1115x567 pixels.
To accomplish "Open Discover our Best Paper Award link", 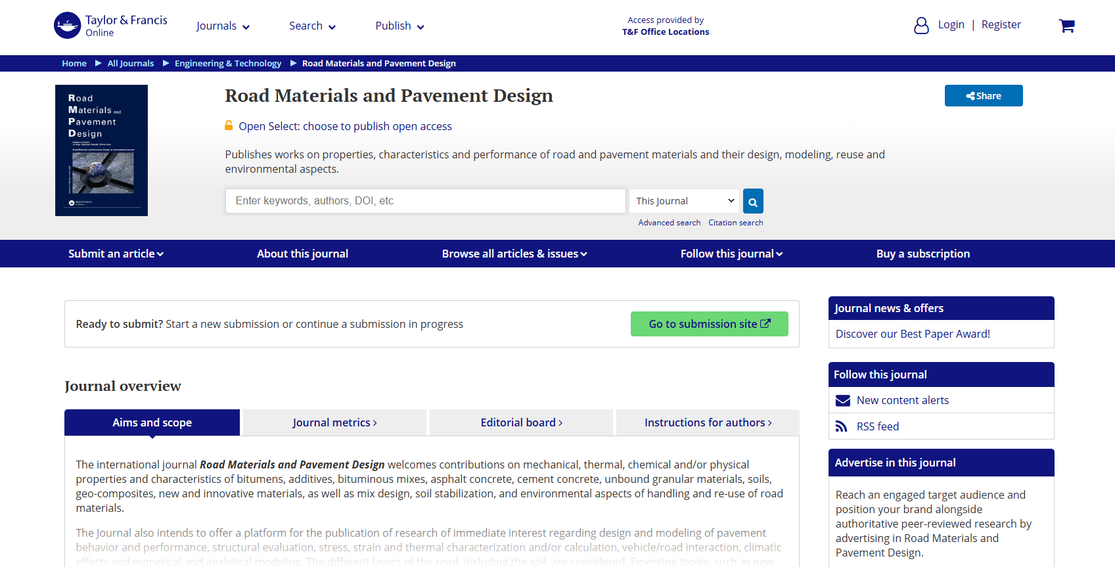I will tap(913, 334).
